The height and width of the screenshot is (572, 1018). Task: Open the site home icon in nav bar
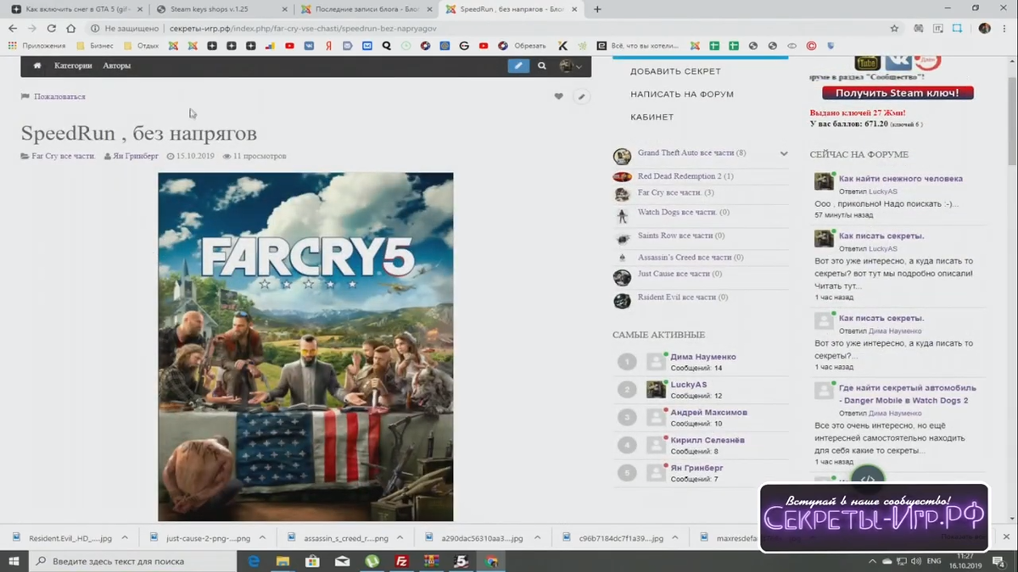(x=37, y=65)
